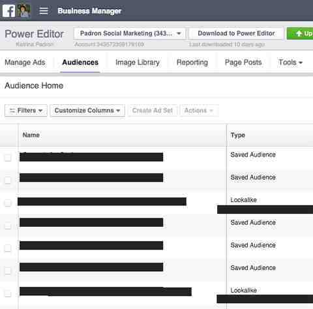This screenshot has width=313, height=309.
Task: Open the Page Posts tab
Action: click(x=243, y=63)
